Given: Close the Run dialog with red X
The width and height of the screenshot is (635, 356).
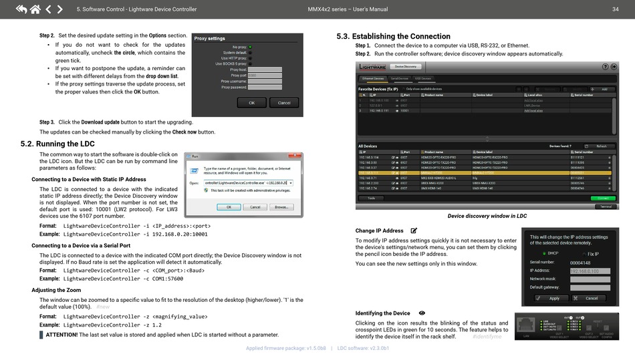Looking at the screenshot, I should (295, 156).
